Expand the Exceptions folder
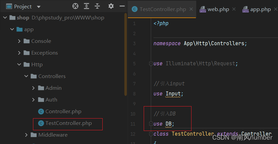 pyautogui.click(x=19, y=53)
